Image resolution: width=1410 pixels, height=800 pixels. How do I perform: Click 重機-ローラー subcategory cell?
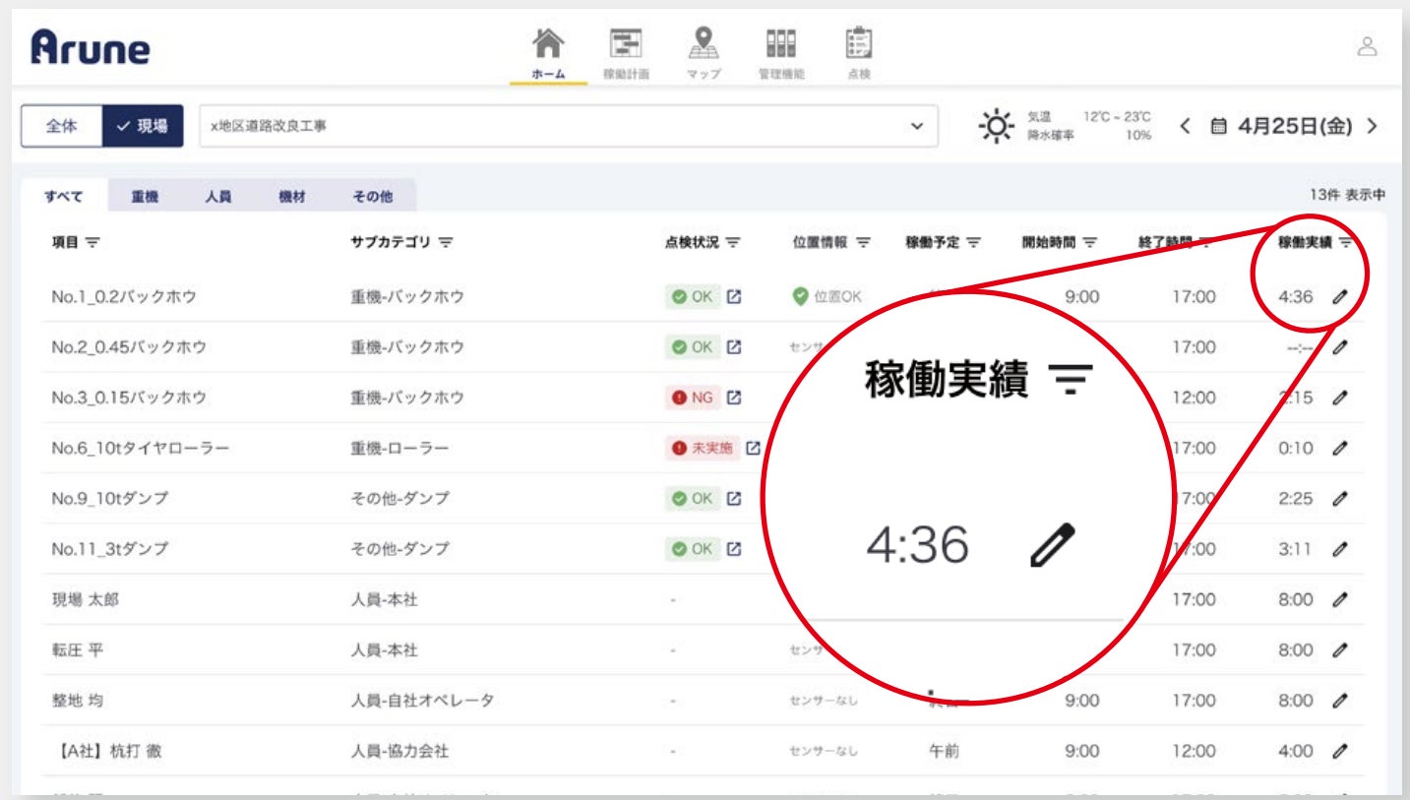click(399, 448)
